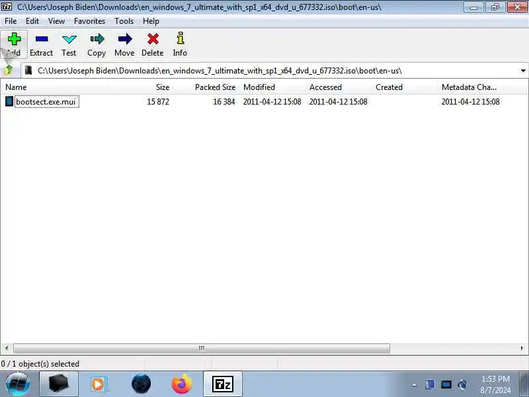Screen dimensions: 529x397
Task: Sort by the Size column header
Action: (x=141, y=87)
